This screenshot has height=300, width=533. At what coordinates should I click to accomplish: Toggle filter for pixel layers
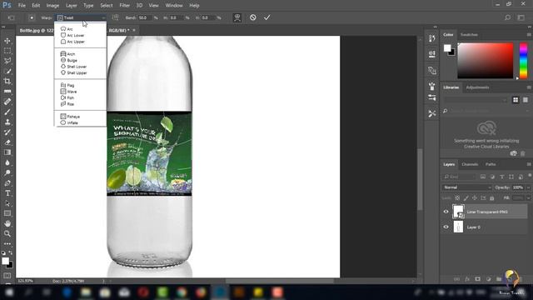click(x=483, y=177)
